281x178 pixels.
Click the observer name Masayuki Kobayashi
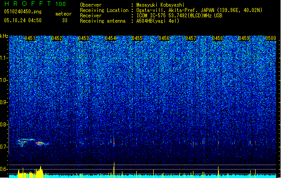tap(160, 5)
